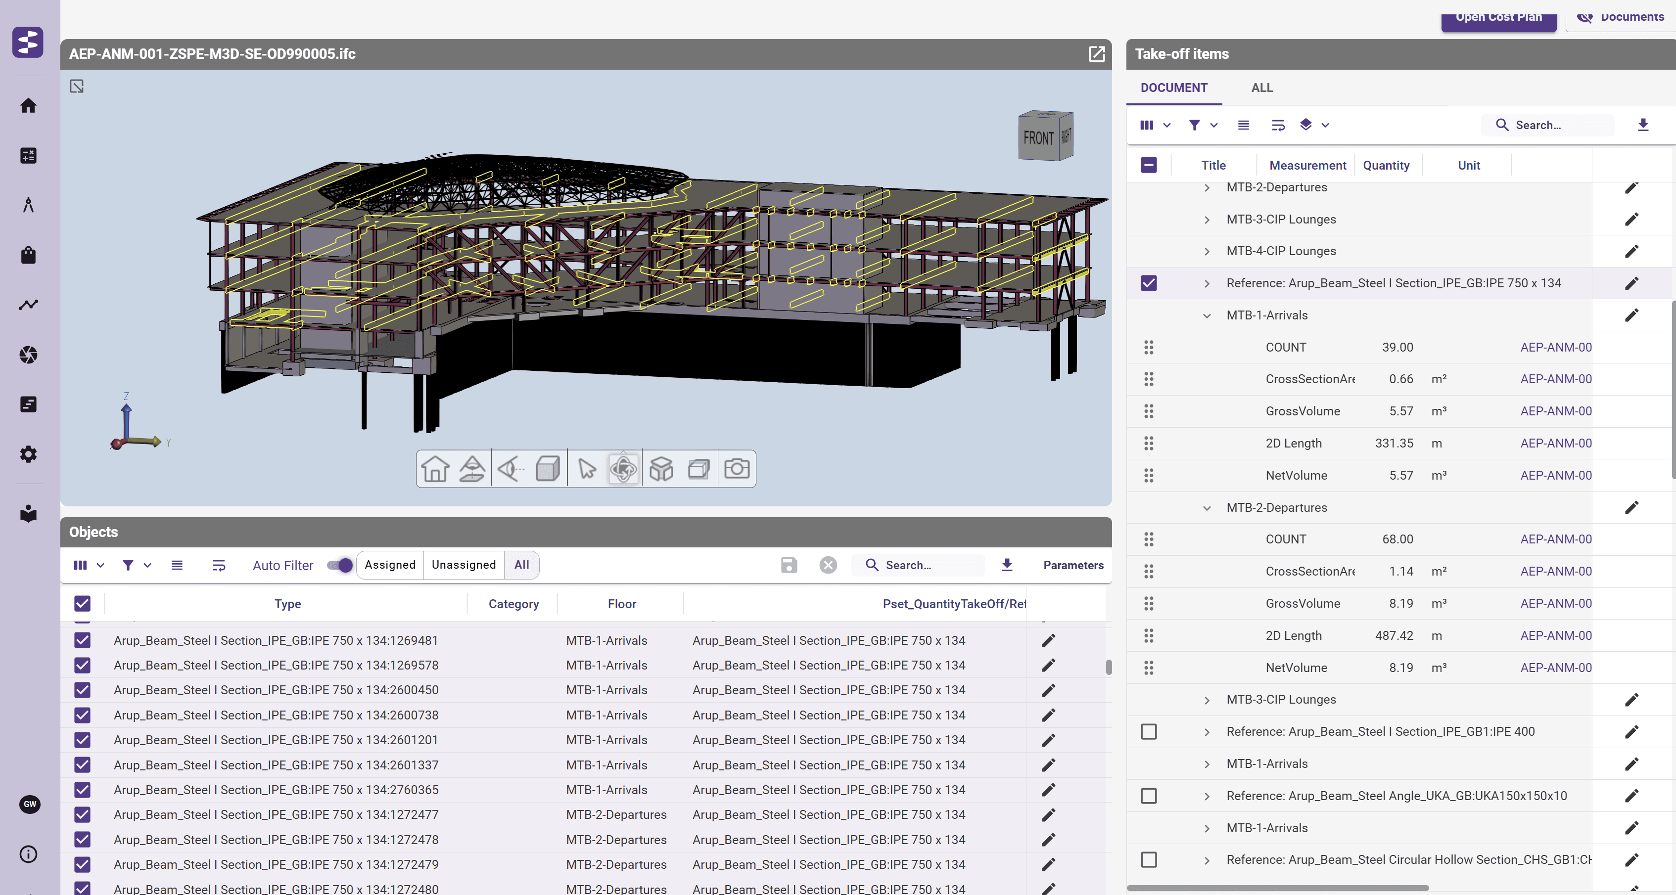Take a snapshot with the camera icon
The image size is (1676, 895).
[737, 468]
